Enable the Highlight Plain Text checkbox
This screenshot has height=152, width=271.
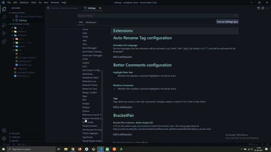(x=115, y=76)
